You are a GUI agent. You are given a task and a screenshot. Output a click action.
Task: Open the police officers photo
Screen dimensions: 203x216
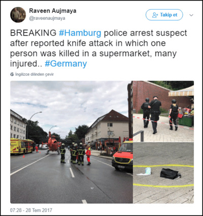point(163,111)
